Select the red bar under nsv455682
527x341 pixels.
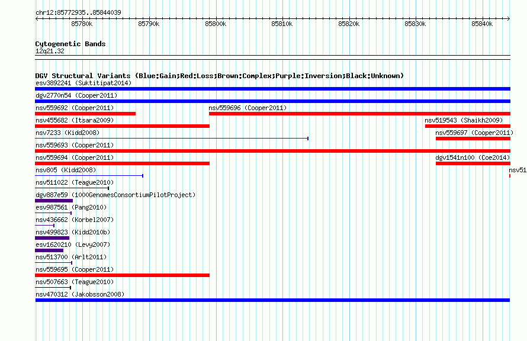(123, 126)
